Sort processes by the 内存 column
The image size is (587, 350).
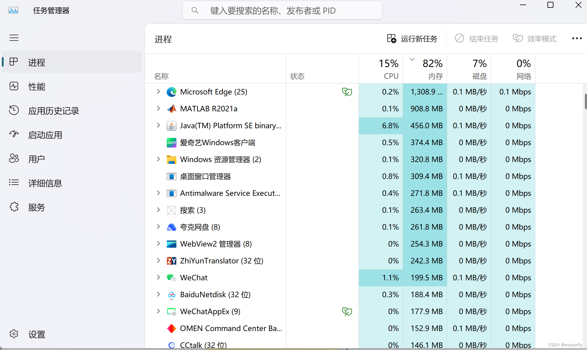point(425,68)
